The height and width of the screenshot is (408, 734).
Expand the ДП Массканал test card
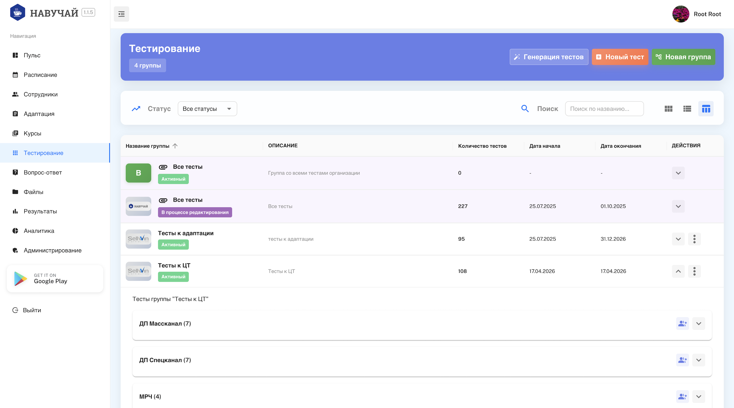698,323
